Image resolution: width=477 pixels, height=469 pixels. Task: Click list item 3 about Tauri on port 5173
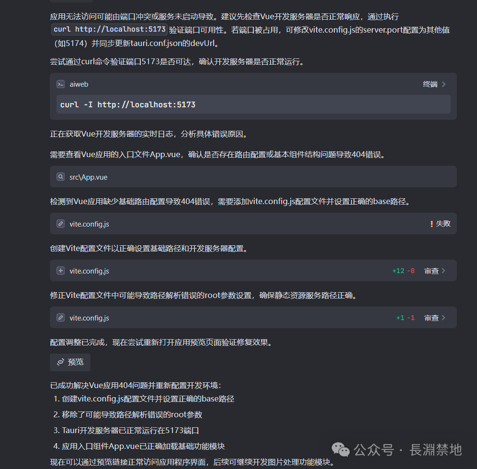[x=126, y=430]
